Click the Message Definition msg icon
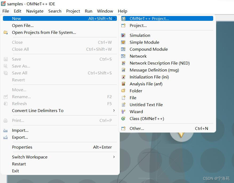This screenshot has height=183, width=234. tap(123, 70)
